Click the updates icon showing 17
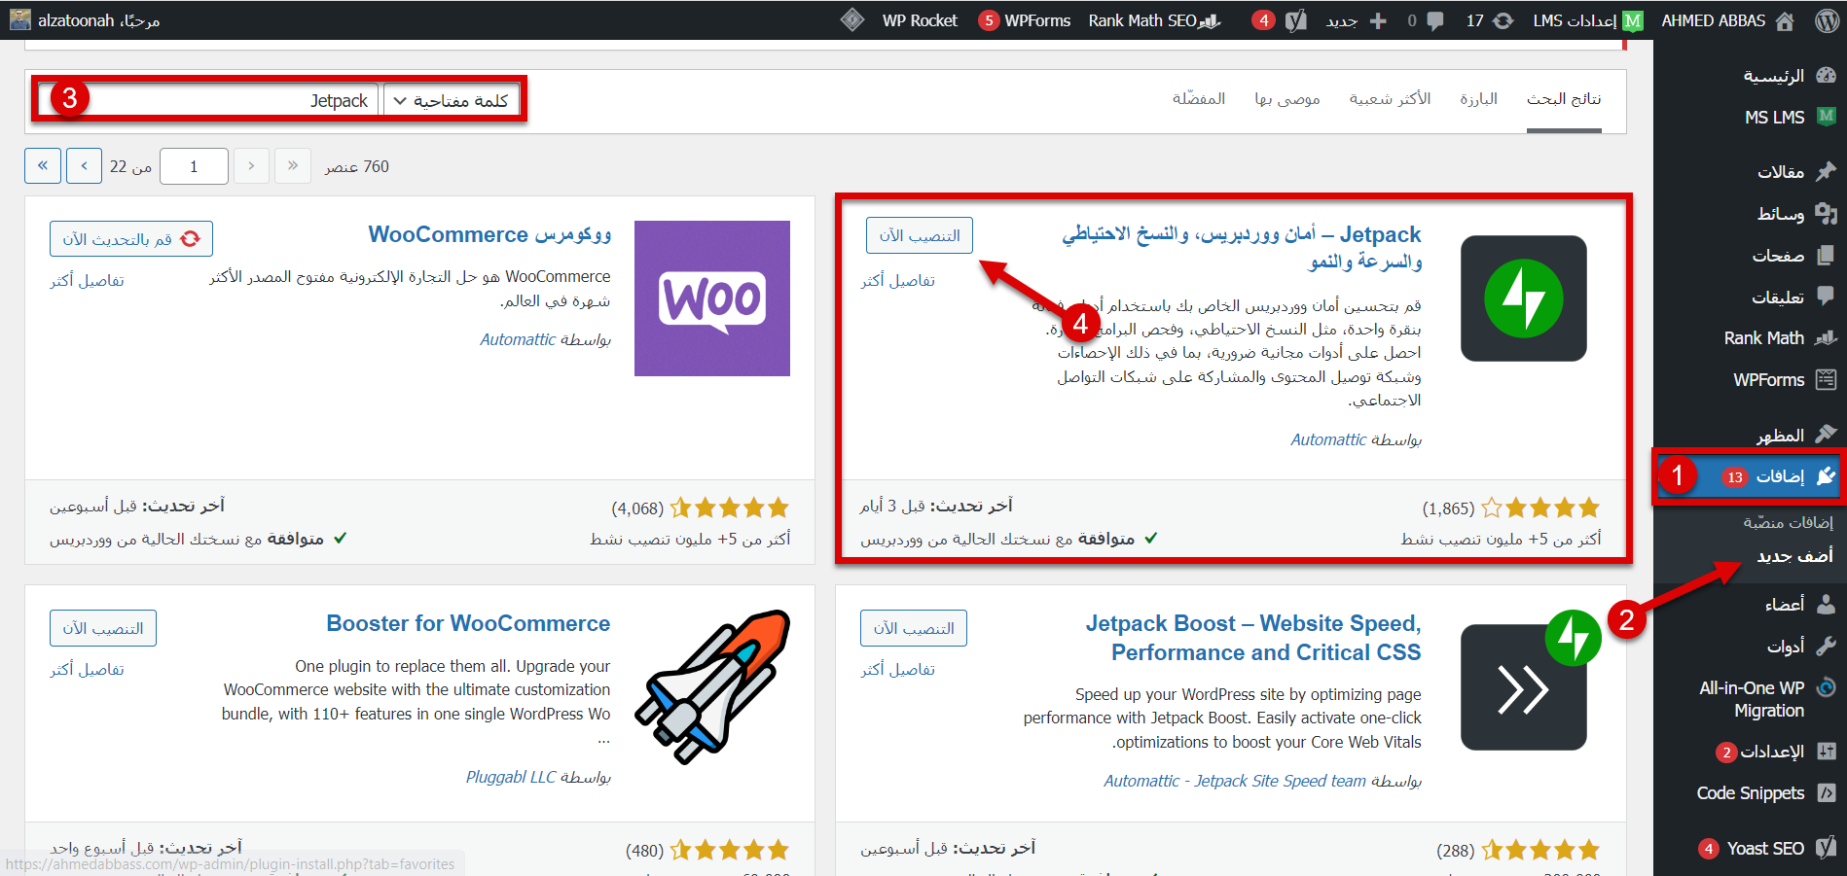This screenshot has width=1847, height=876. pyautogui.click(x=1490, y=20)
